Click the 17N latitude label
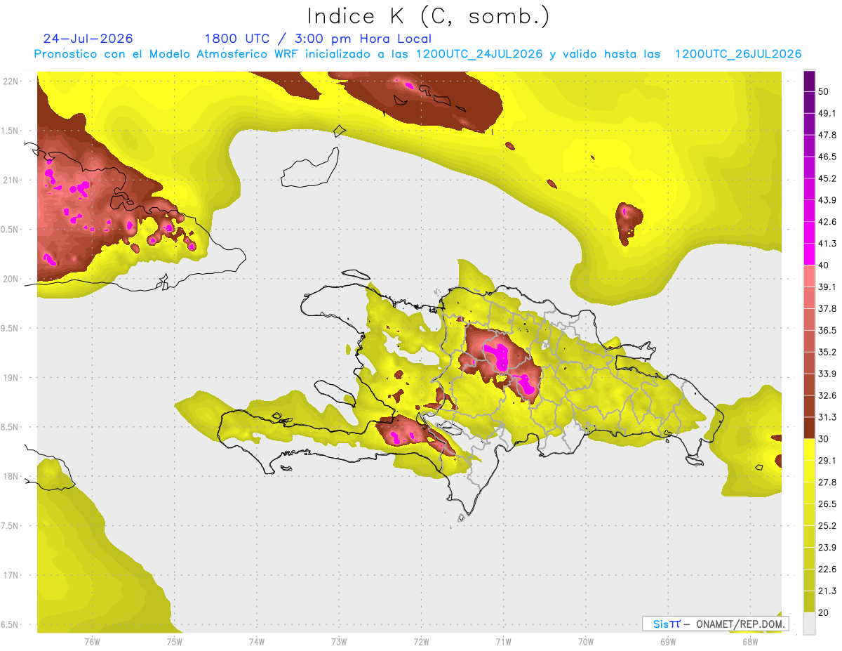Screen dimensions: 842x651 (x=11, y=575)
